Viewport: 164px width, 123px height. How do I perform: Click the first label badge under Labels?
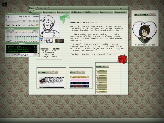point(102,71)
